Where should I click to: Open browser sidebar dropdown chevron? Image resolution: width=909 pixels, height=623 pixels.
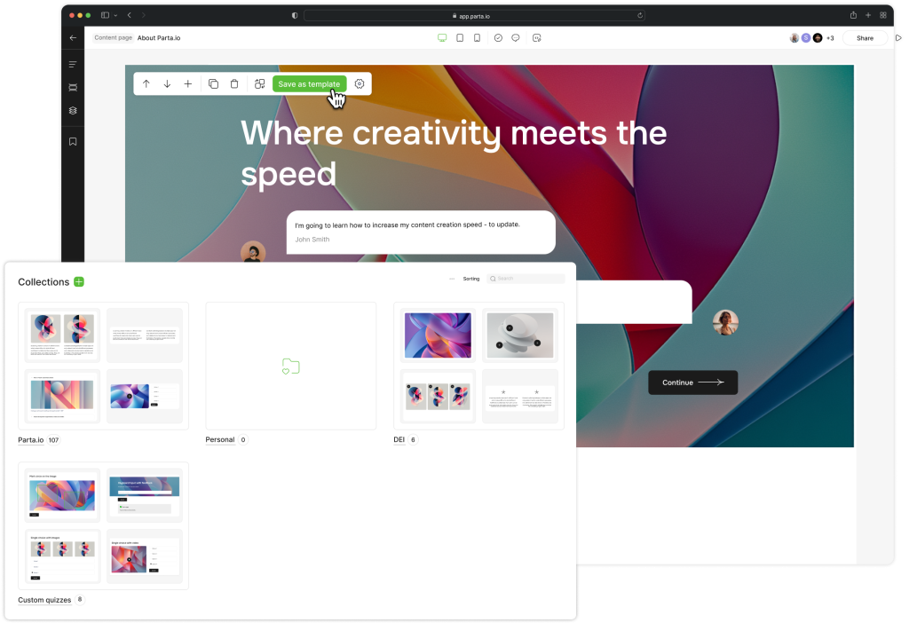coord(116,16)
